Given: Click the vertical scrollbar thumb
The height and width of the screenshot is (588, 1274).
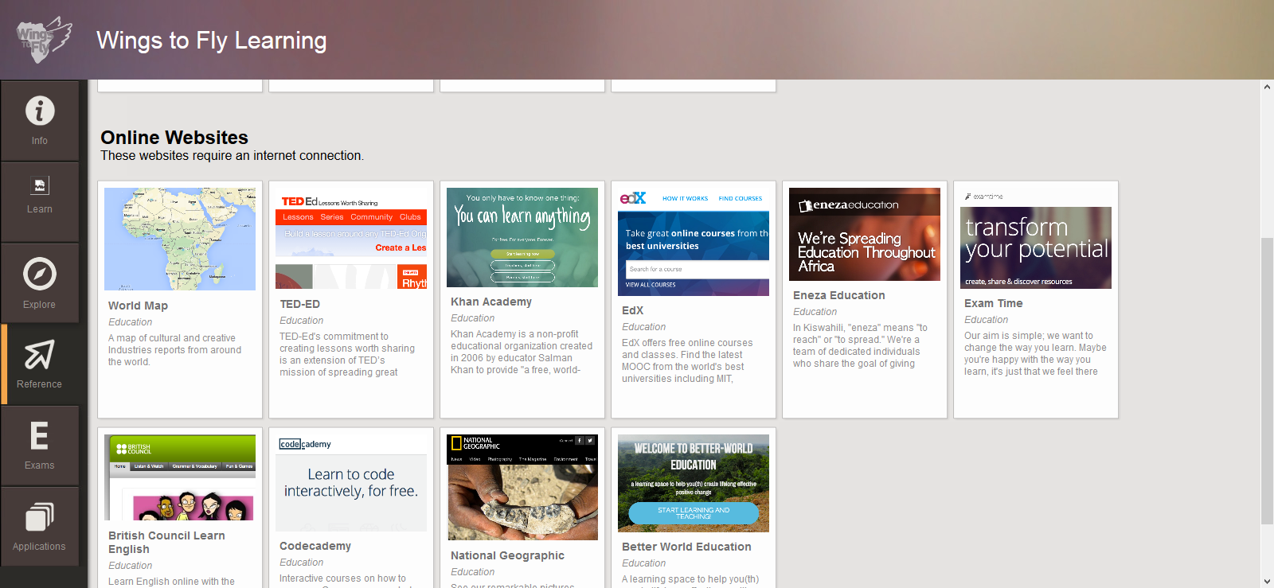Looking at the screenshot, I should 1267,381.
